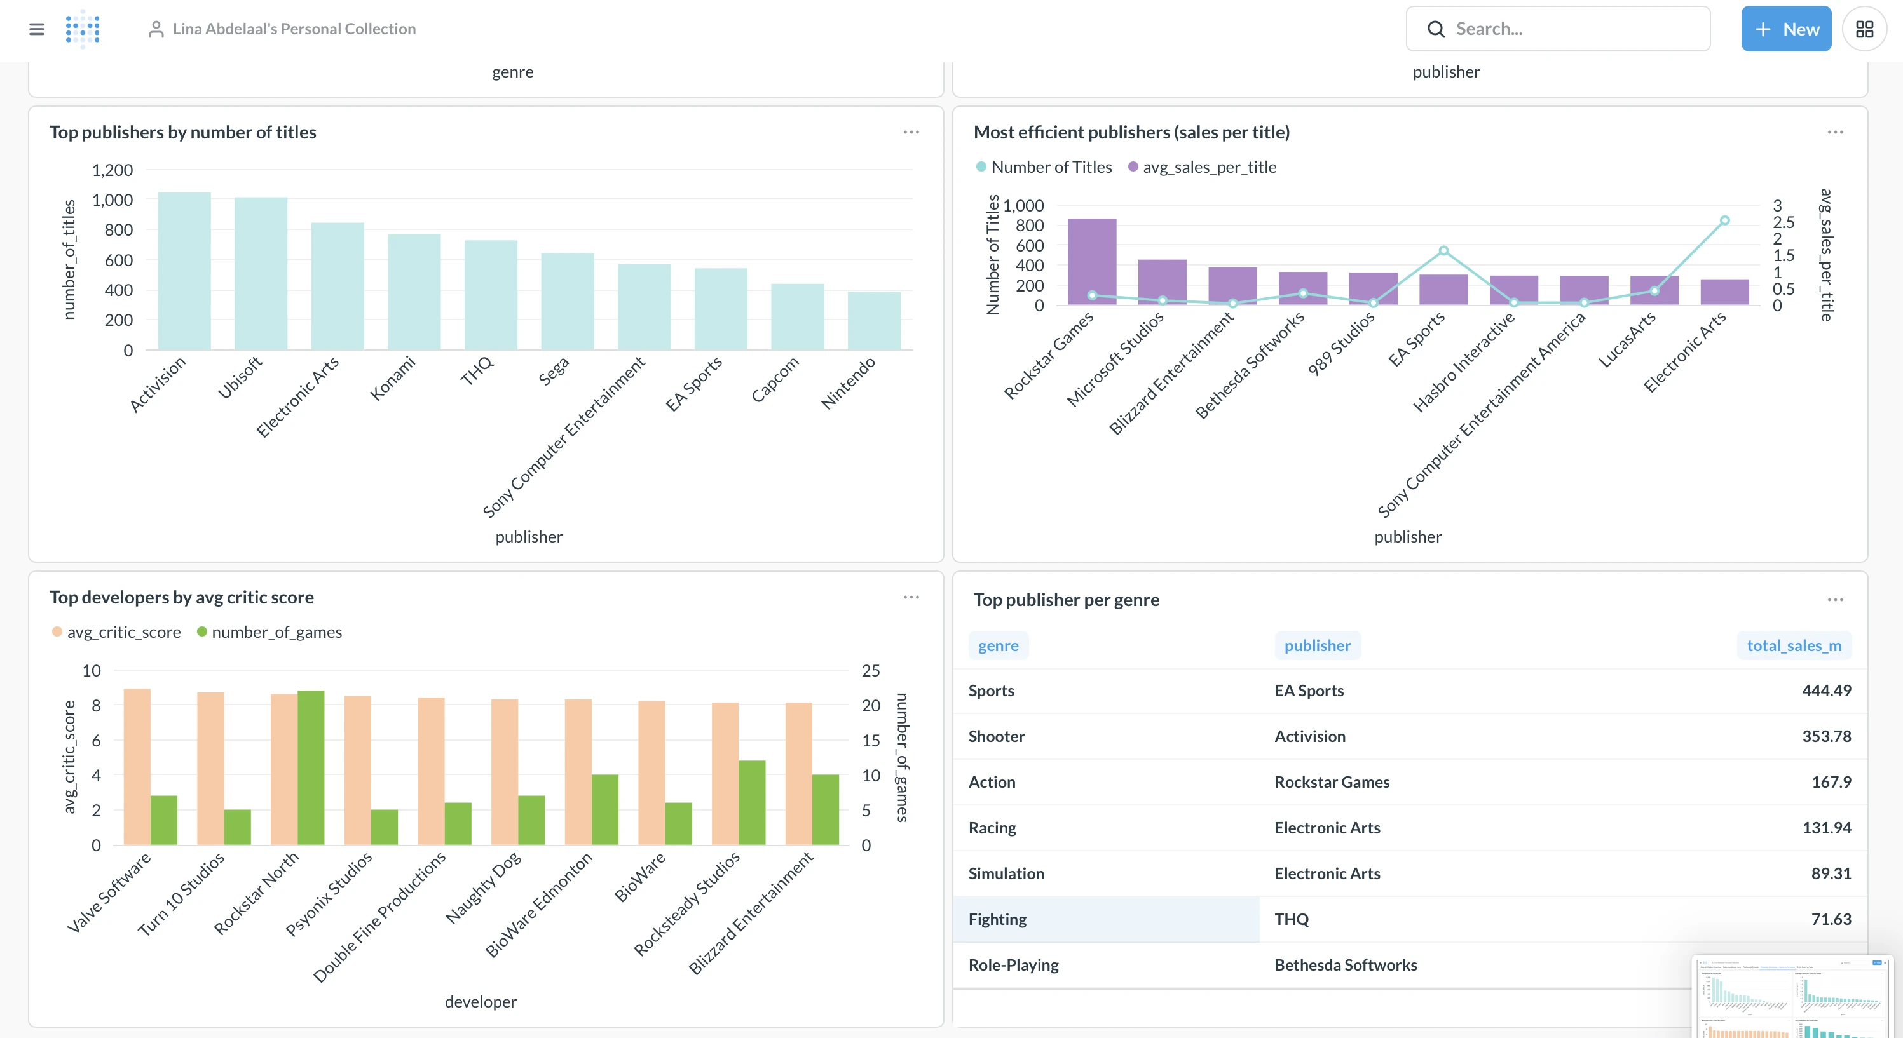Viewport: 1903px width, 1038px height.
Task: Toggle avg_critic_score legend series
Action: point(123,632)
